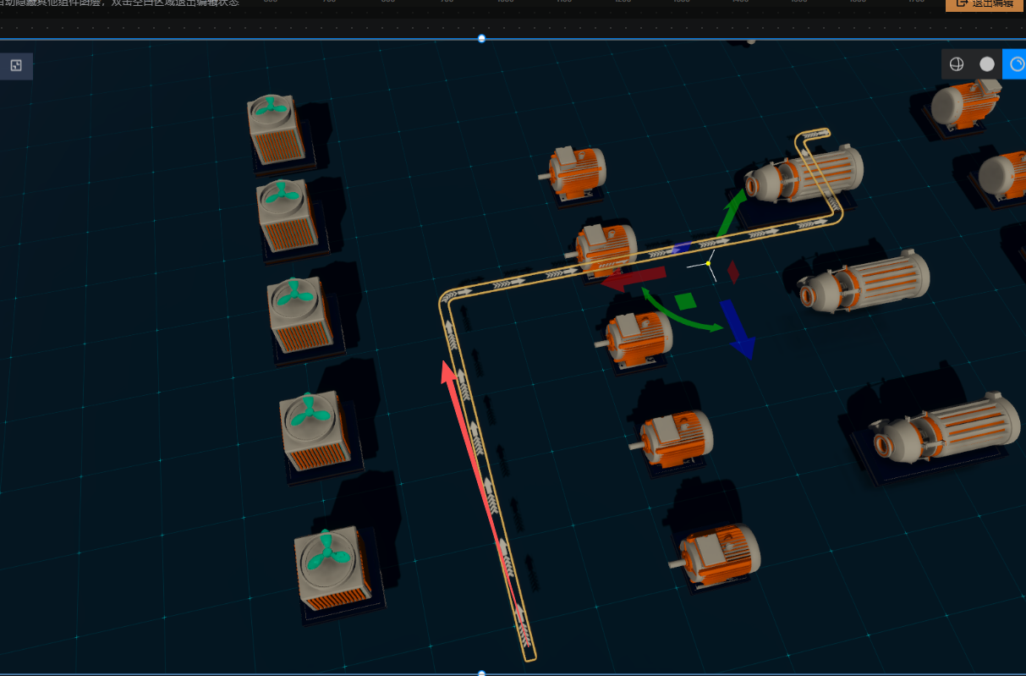Click the view toggle icon at top-left
Screen dimensions: 1026x676
[x=16, y=66]
